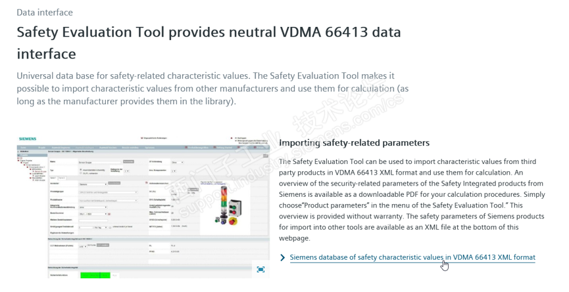This screenshot has height=292, width=569.
Task: Toggle the 'unterschiedlich je Kanal' option
Action: [111, 226]
